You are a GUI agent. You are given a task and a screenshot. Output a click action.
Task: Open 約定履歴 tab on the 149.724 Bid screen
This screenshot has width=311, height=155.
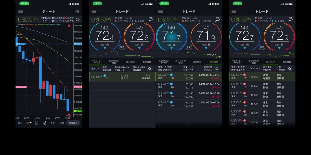(147, 62)
